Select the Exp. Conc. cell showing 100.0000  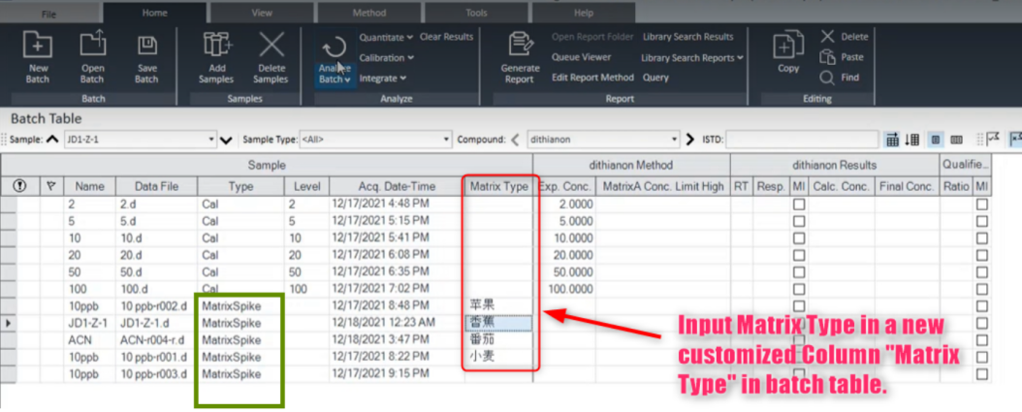click(x=563, y=289)
